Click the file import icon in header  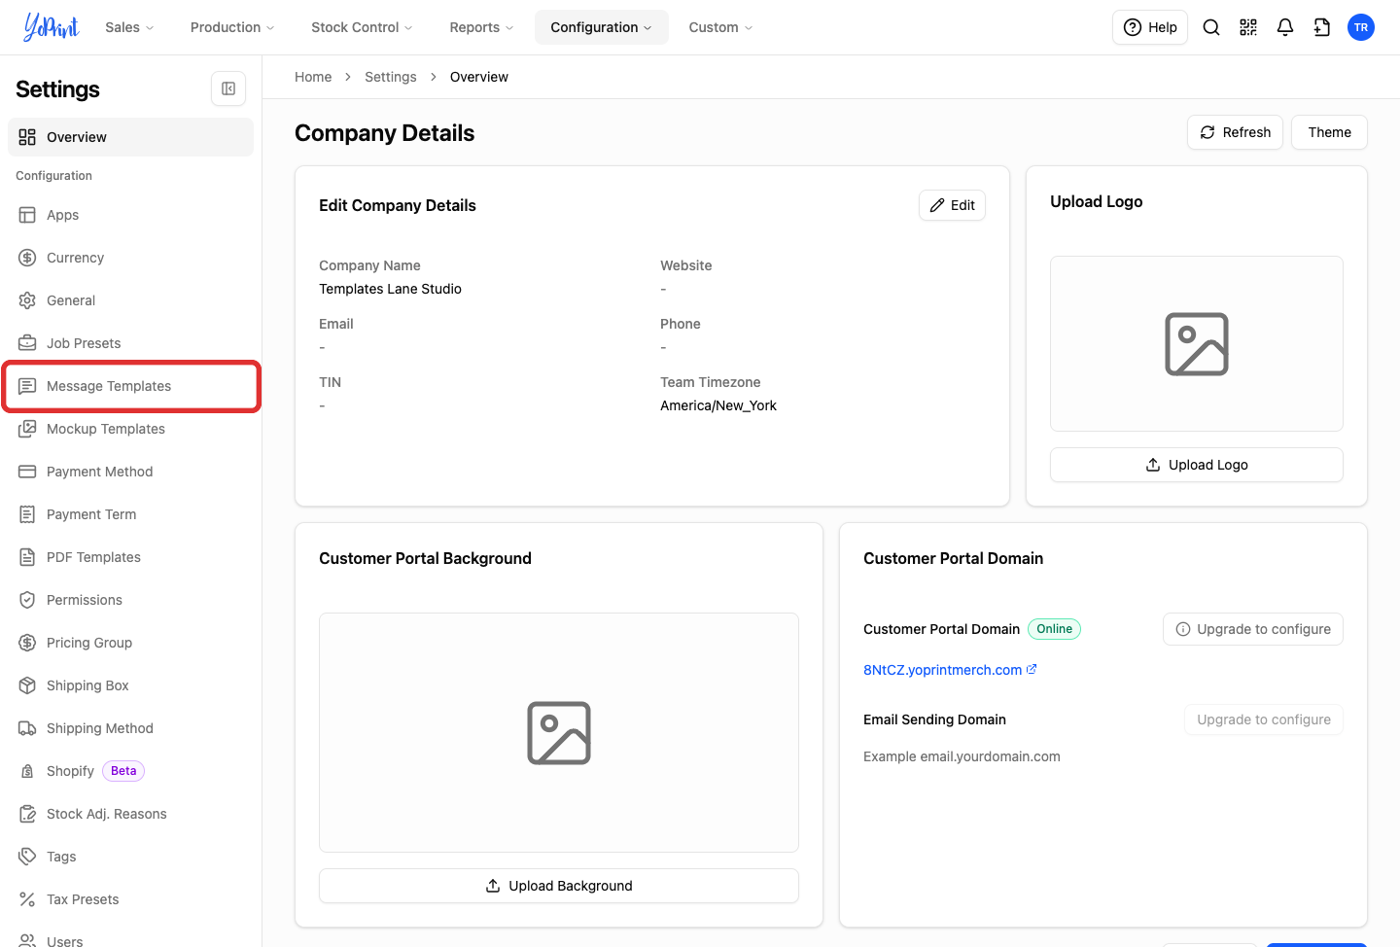(1322, 27)
